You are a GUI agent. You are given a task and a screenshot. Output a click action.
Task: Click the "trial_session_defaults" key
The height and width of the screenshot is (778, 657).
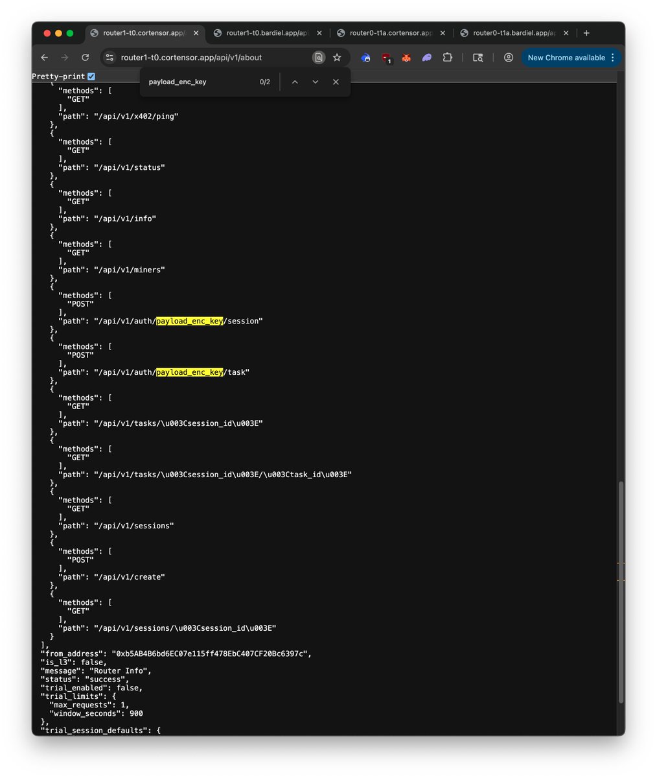point(97,730)
